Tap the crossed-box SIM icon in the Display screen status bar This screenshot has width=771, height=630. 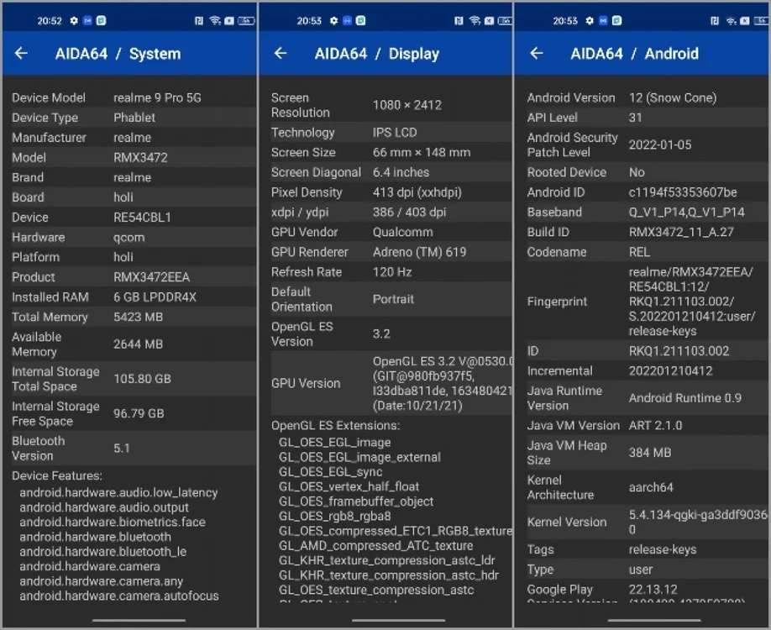pos(489,21)
